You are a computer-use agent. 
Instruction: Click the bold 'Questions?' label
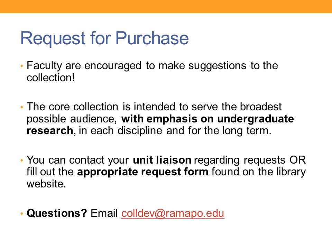click(57, 213)
